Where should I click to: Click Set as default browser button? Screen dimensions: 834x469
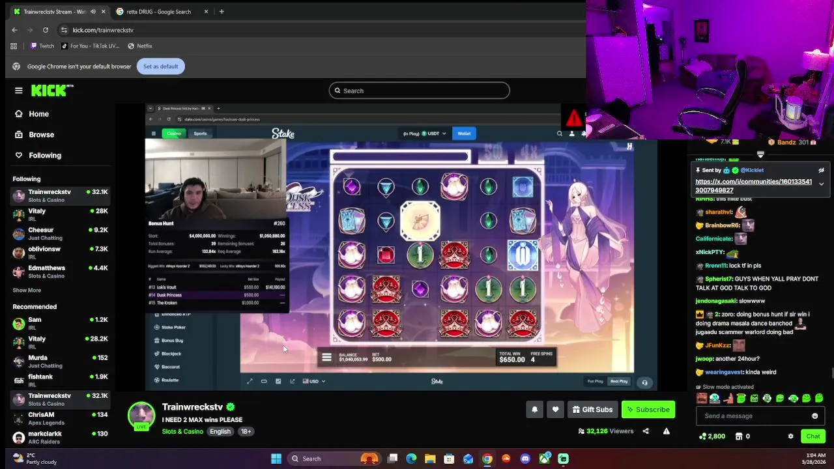pos(161,66)
